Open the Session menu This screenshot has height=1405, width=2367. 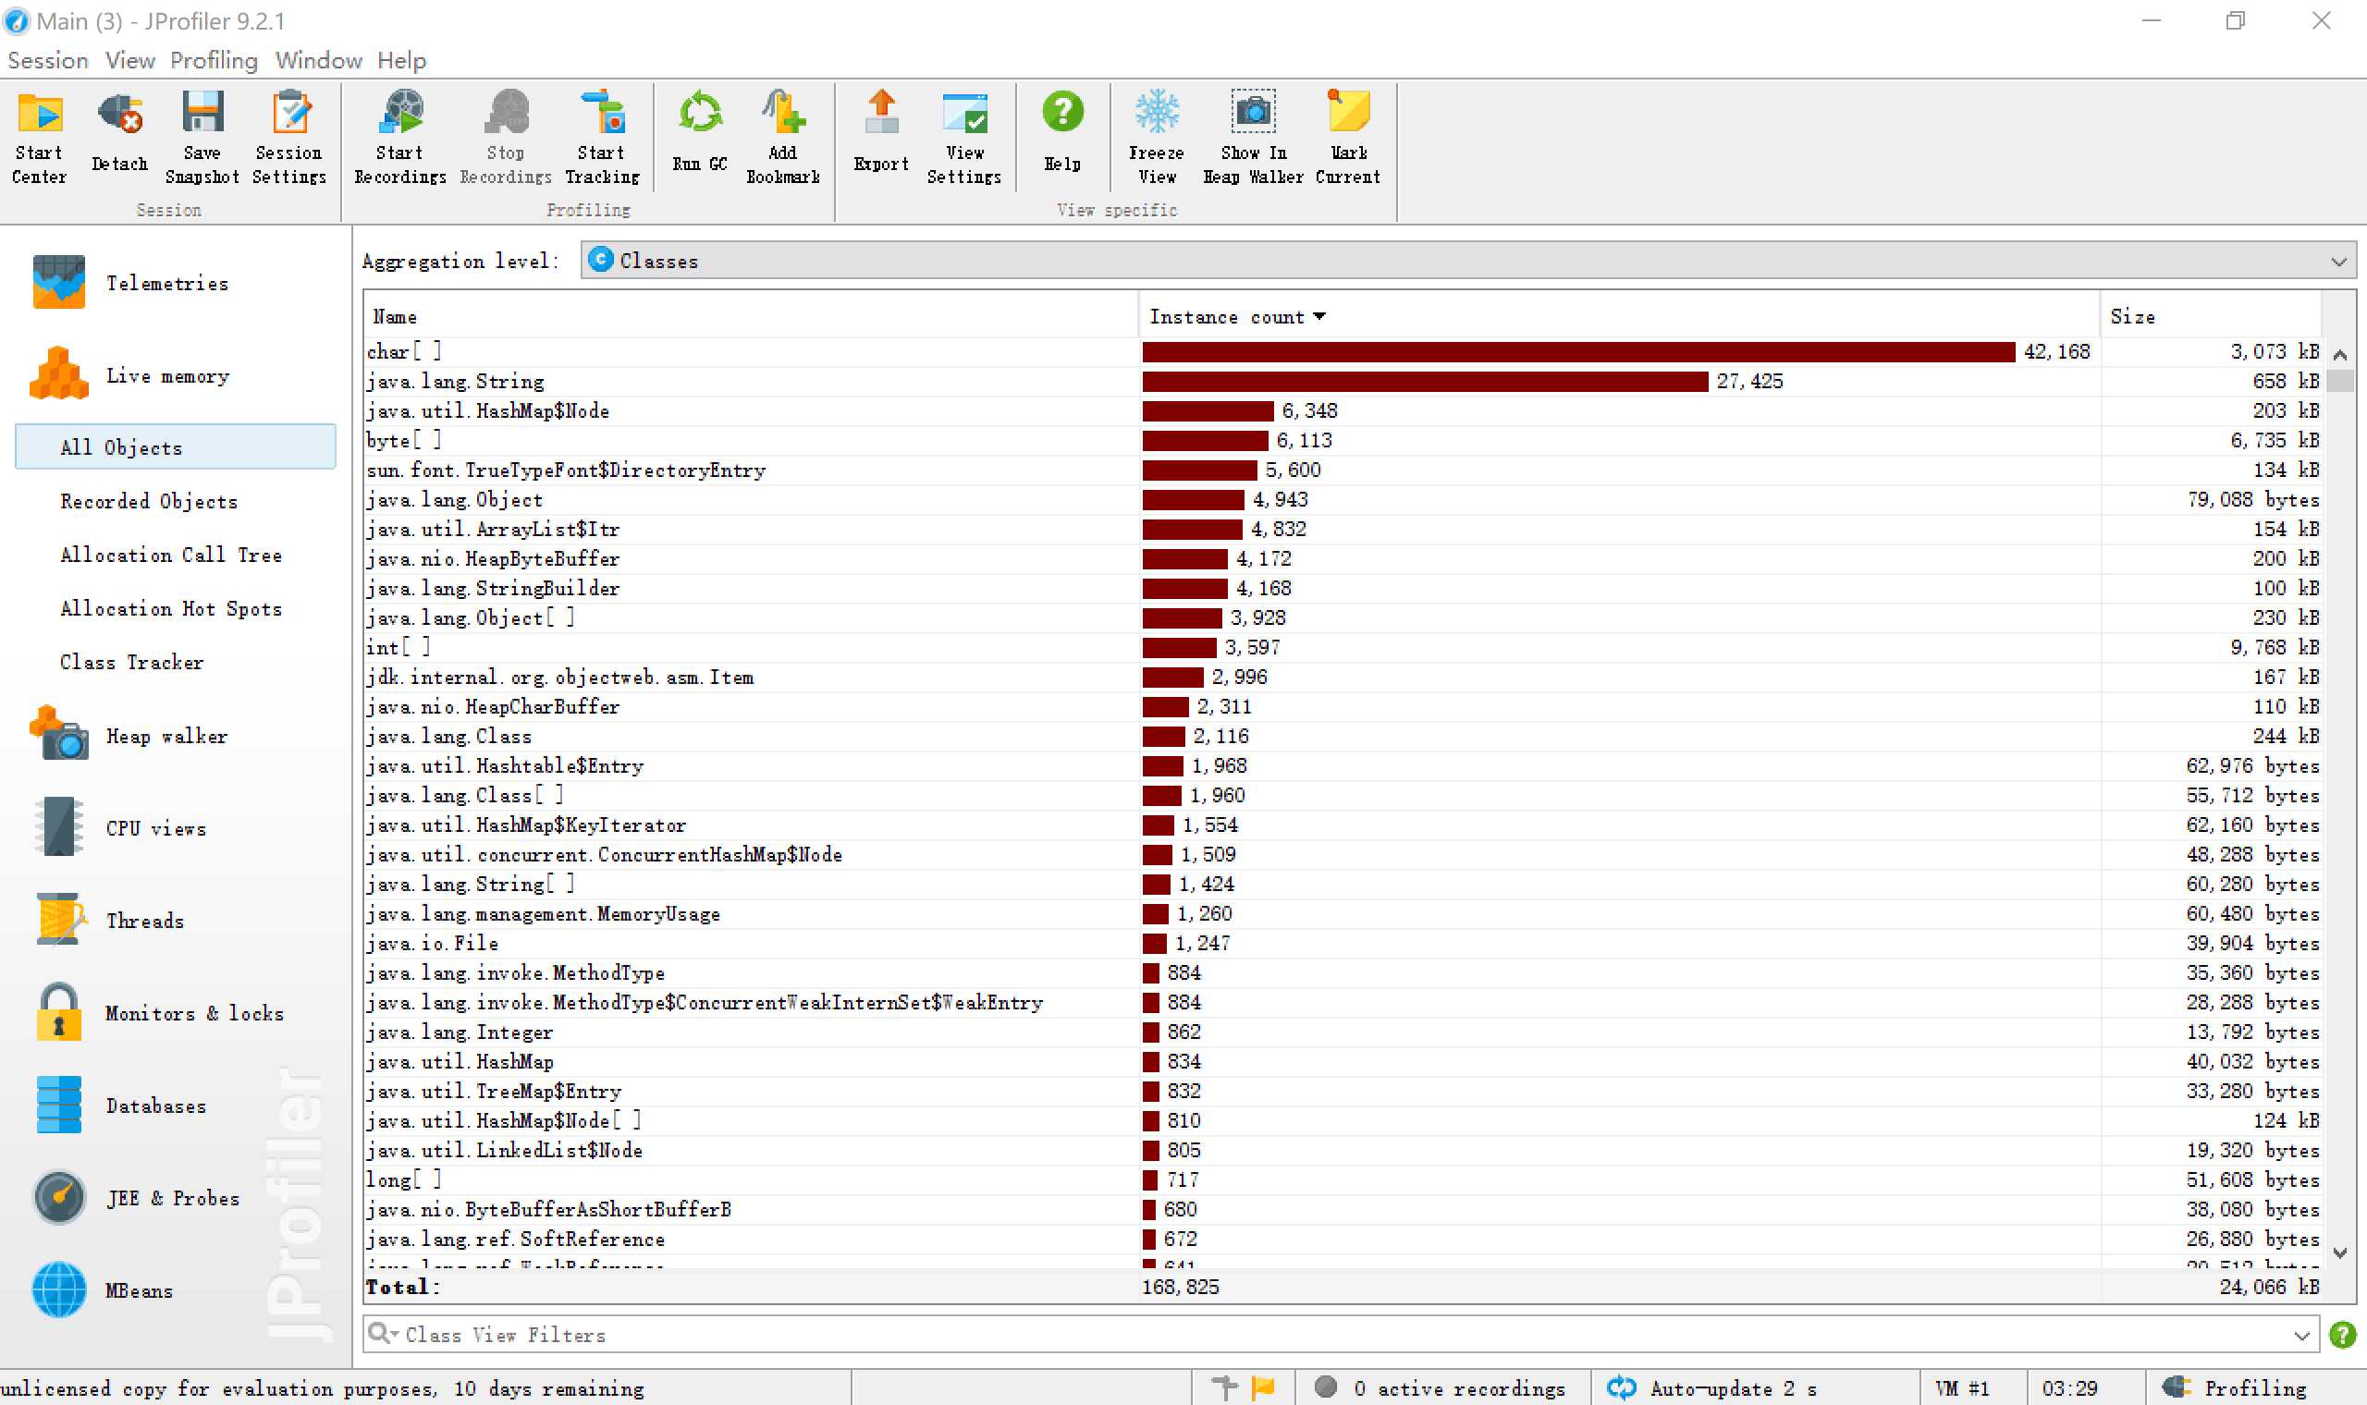click(47, 60)
